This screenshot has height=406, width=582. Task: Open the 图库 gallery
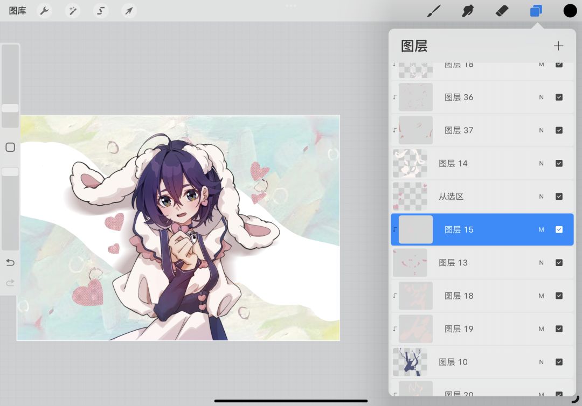[x=17, y=11]
